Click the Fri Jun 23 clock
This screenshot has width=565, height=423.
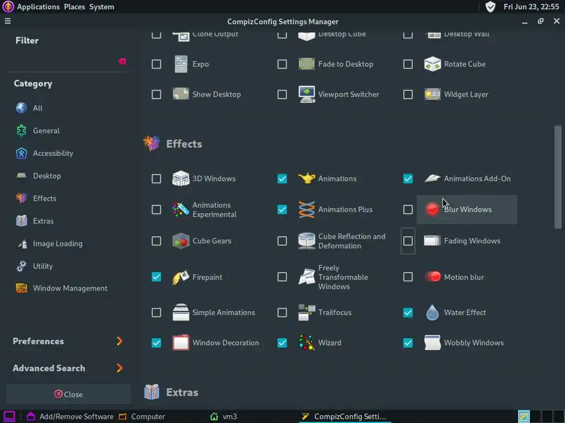click(531, 7)
